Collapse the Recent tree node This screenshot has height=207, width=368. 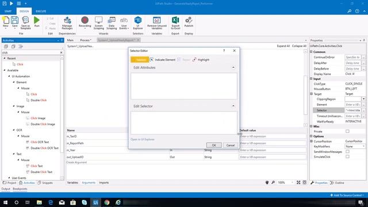click(x=5, y=58)
